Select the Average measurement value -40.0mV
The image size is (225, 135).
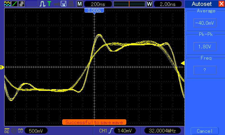click(205, 23)
